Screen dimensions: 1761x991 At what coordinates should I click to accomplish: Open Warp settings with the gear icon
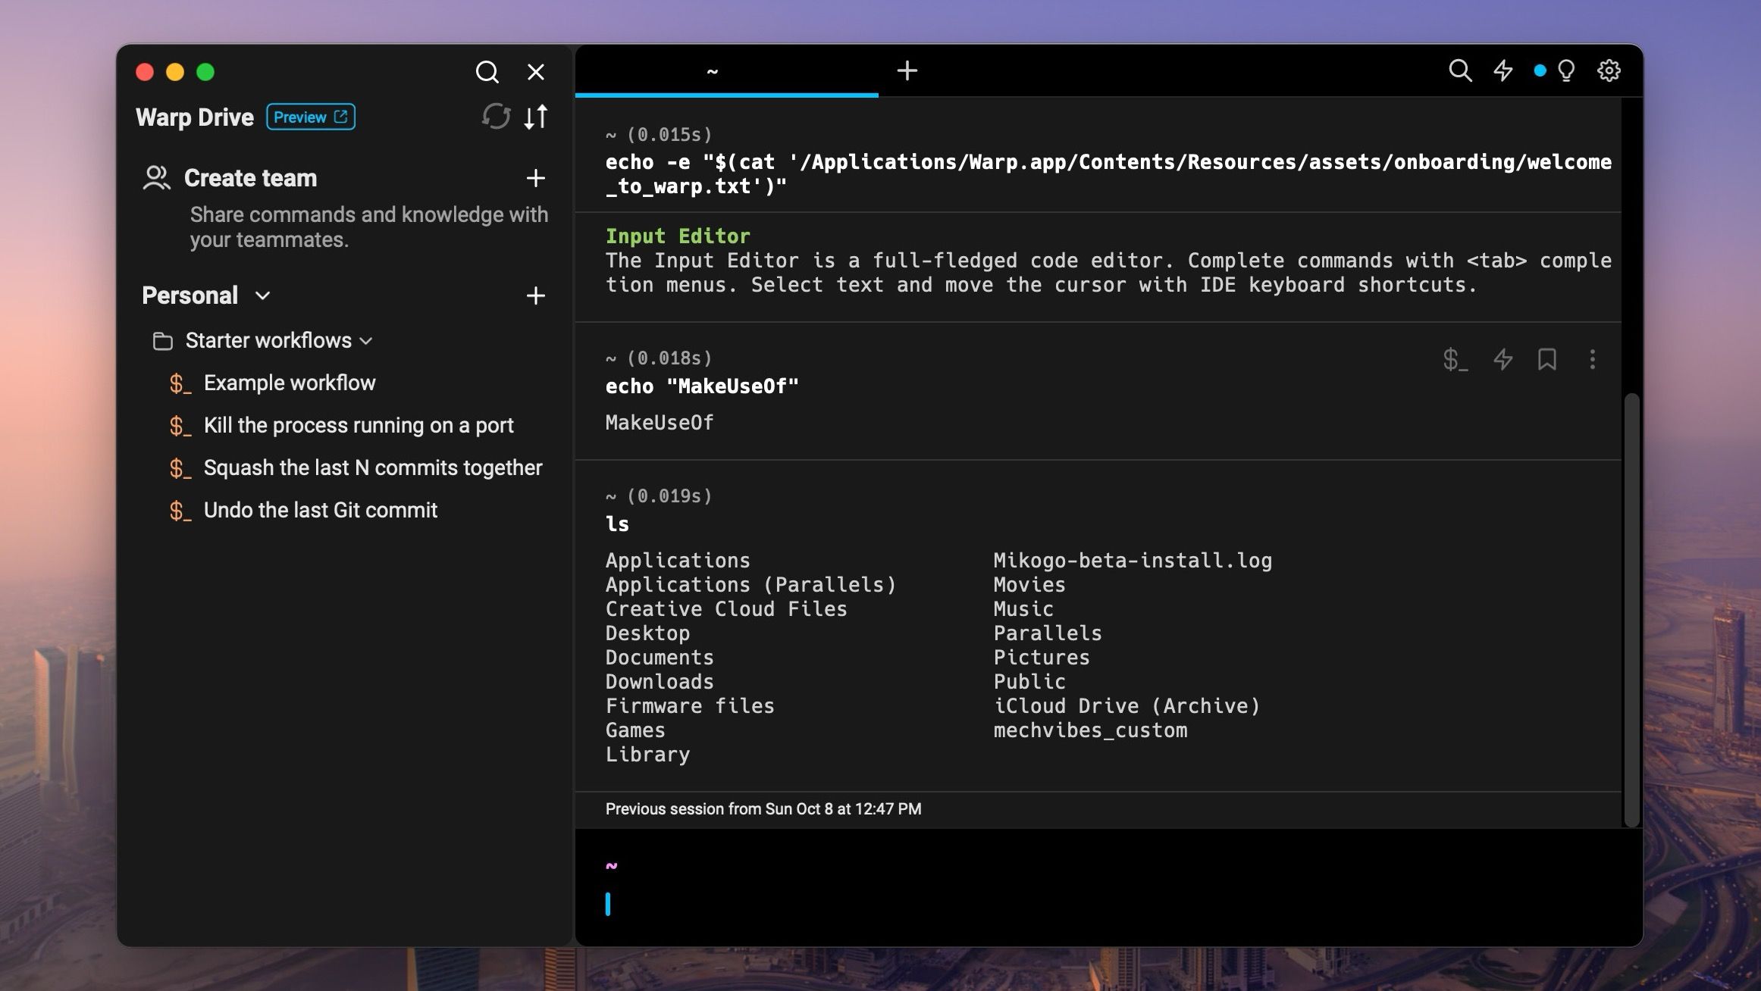(x=1609, y=70)
